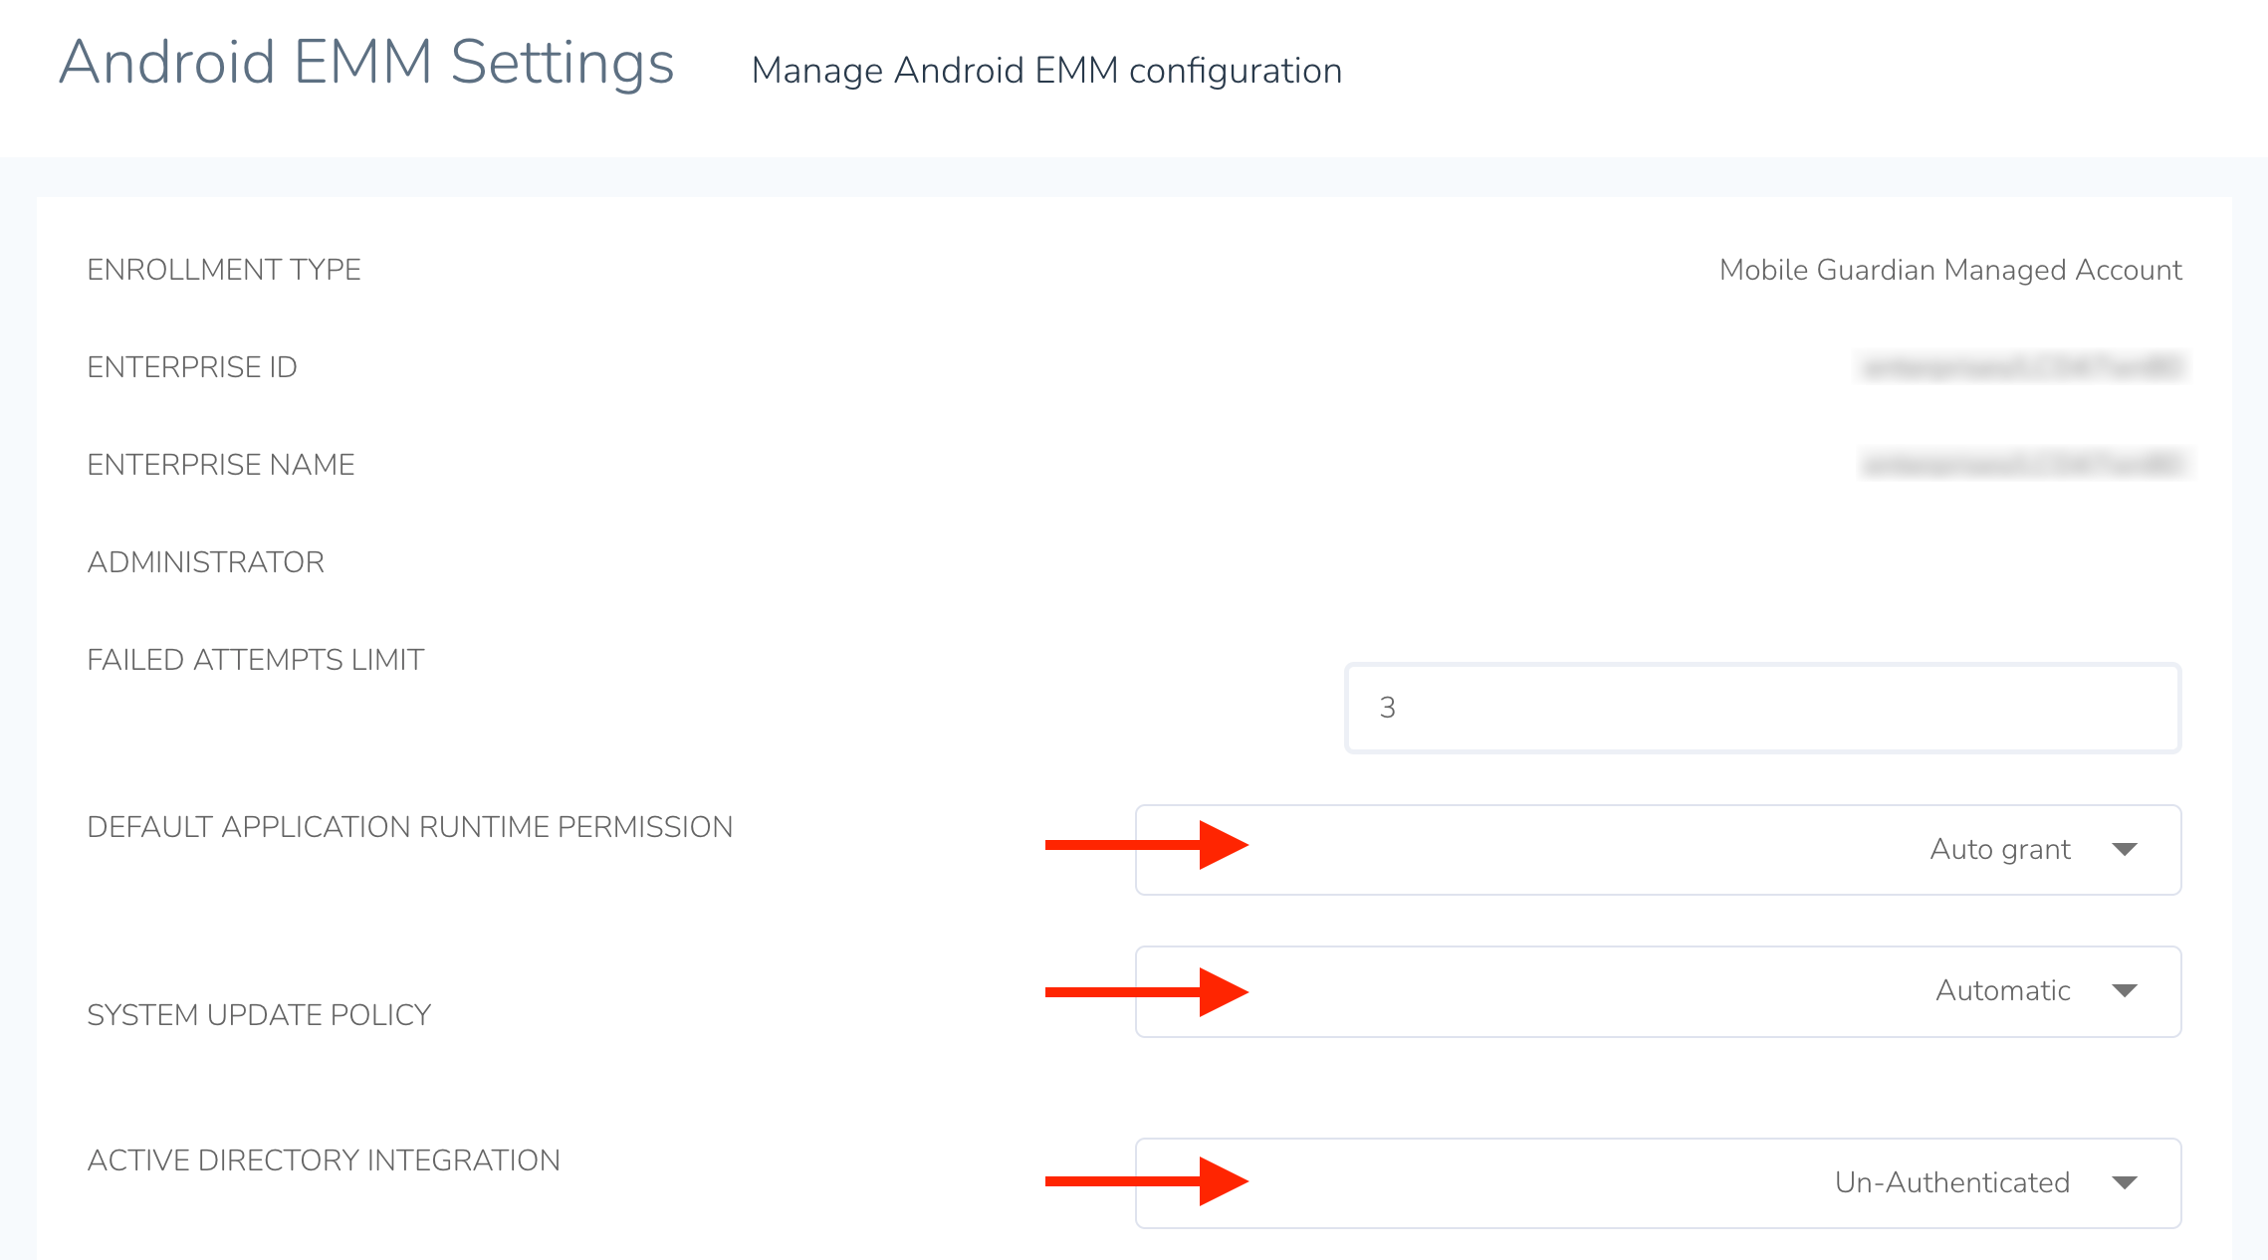Open the Default Application Runtime Permission dropdown

click(1657, 849)
